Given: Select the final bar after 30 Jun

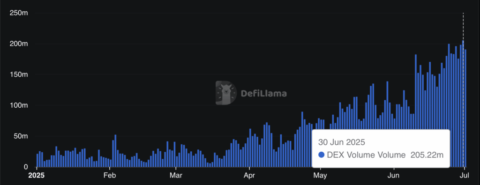Looking at the screenshot, I should (465, 108).
